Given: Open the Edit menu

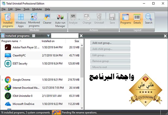Looking at the screenshot, I should 10,9.
